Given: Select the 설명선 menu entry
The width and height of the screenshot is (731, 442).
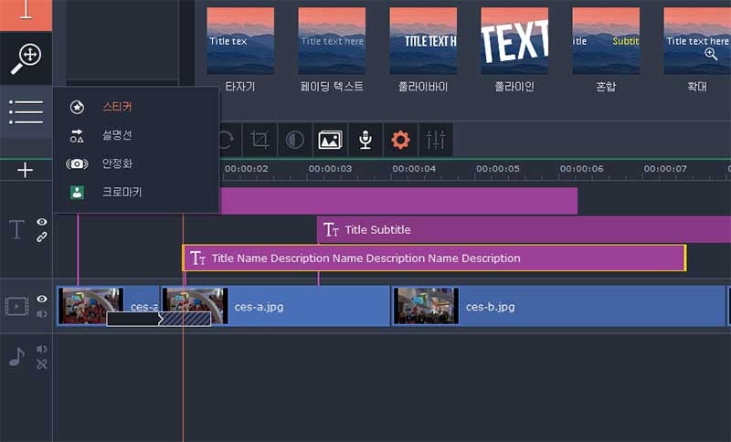Looking at the screenshot, I should [117, 135].
